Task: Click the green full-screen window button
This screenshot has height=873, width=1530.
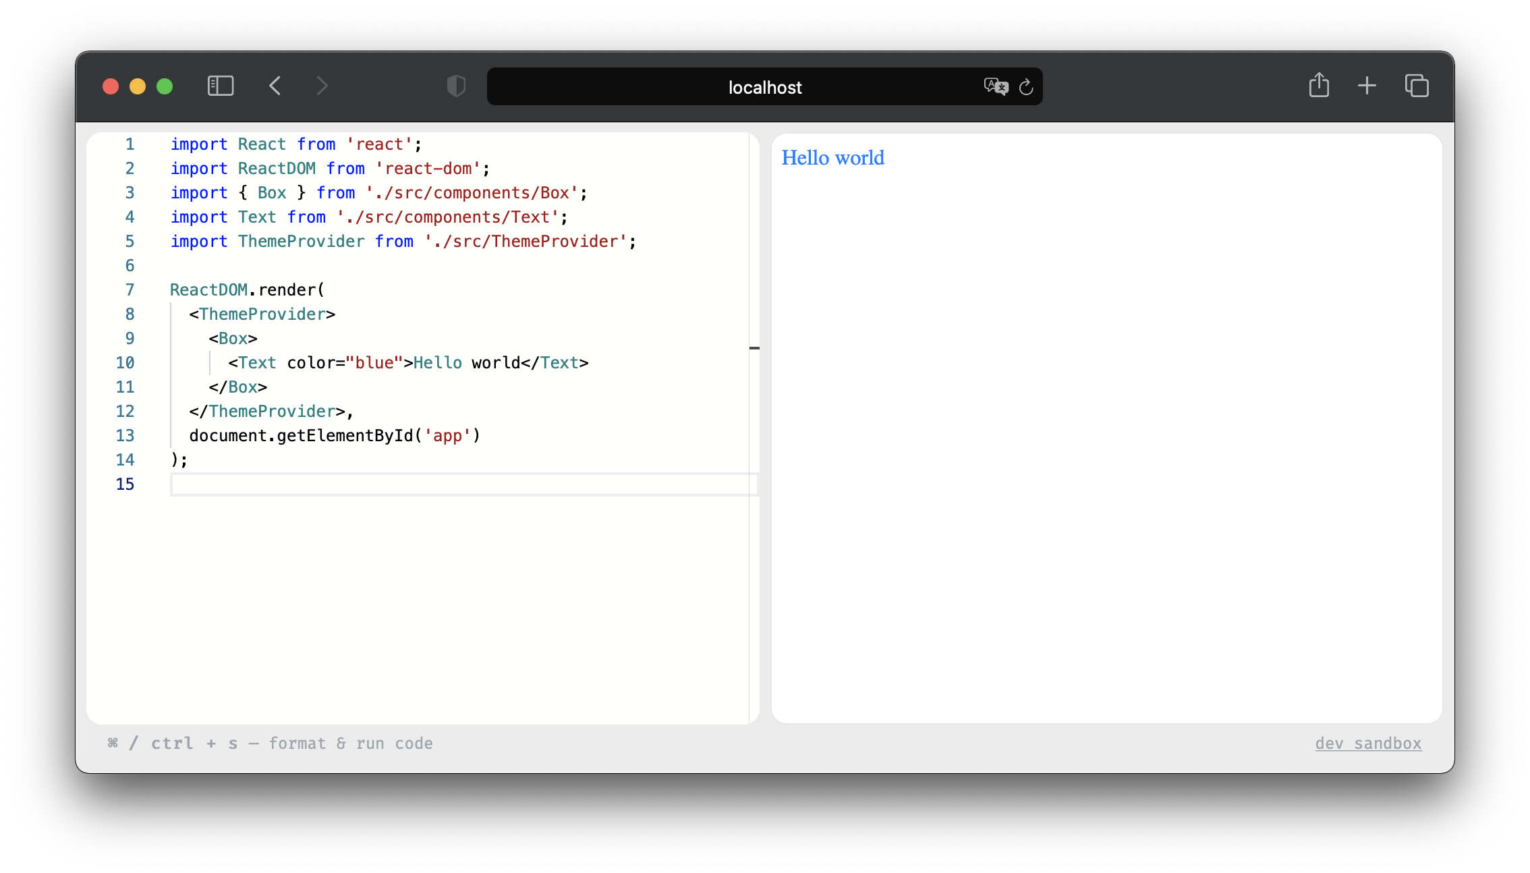Action: click(165, 86)
